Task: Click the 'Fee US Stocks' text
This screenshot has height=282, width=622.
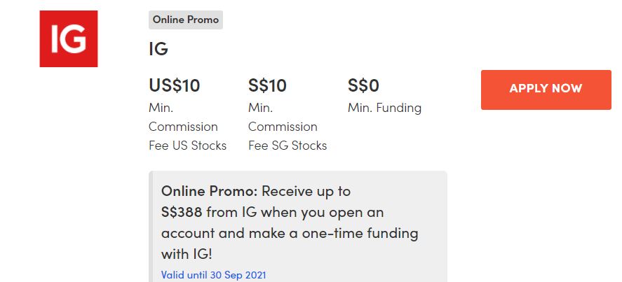Action: 187,146
